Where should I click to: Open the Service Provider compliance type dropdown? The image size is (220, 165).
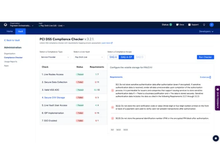(55, 57)
